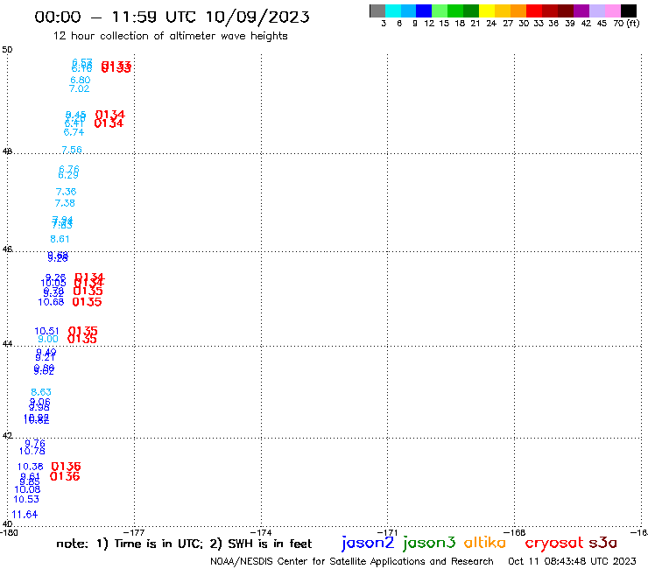This screenshot has height=569, width=648.
Task: Click the red 0136 time next to 10.38
Action: [67, 467]
